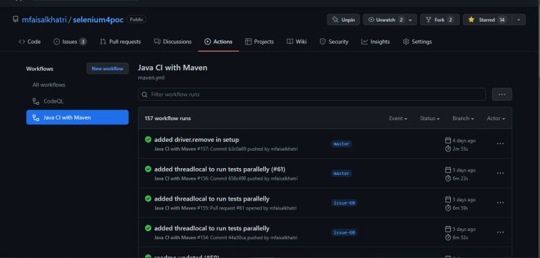Screen dimensions: 540x258
Task: Expand the Event filter dropdown
Action: 398,118
